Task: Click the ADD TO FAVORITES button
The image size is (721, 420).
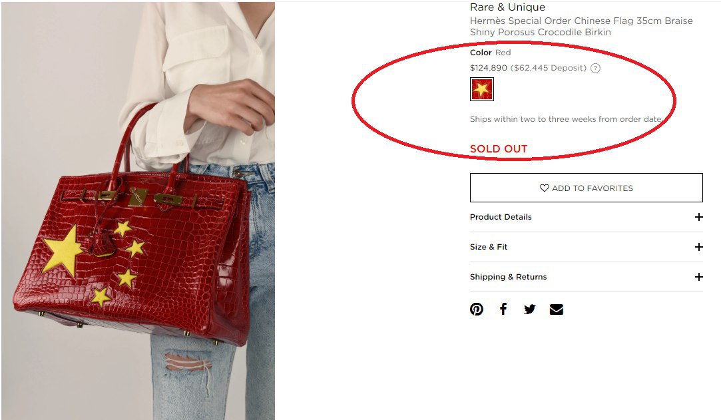Action: point(587,188)
